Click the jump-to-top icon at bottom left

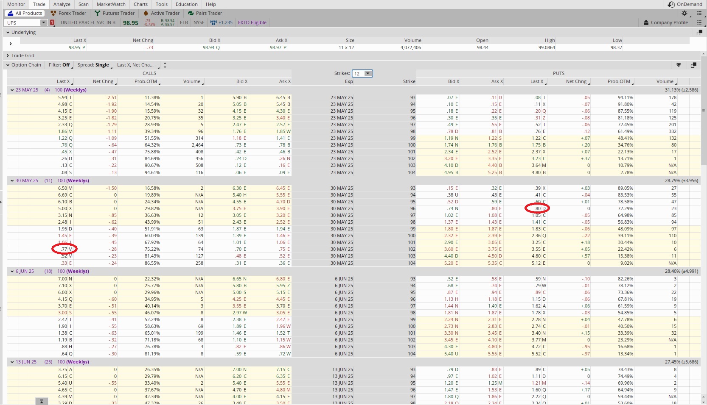pos(41,401)
